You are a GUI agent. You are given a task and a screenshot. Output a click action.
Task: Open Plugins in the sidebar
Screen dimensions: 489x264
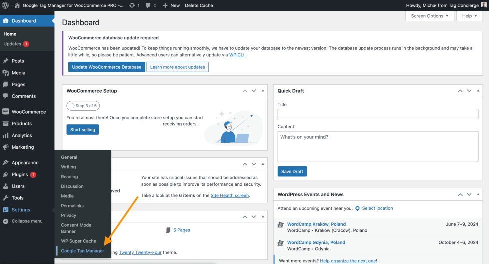click(x=20, y=174)
